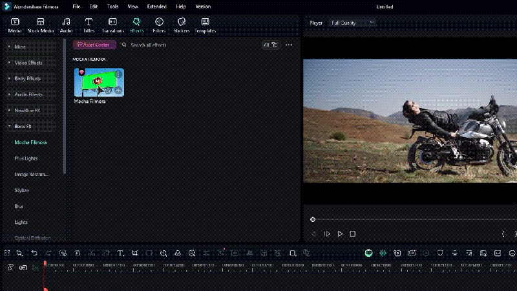Screen dimensions: 517x291
Task: Expand the NewBlue FX category
Action: pos(30,111)
